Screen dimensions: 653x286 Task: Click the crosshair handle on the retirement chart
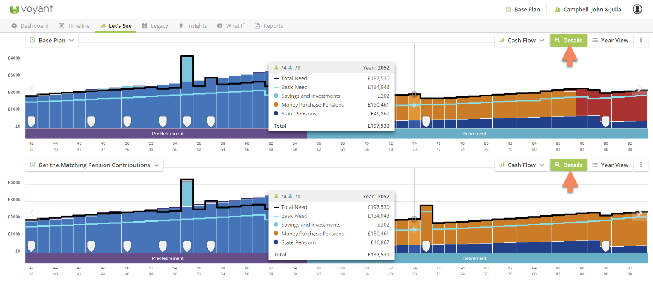coord(414,94)
